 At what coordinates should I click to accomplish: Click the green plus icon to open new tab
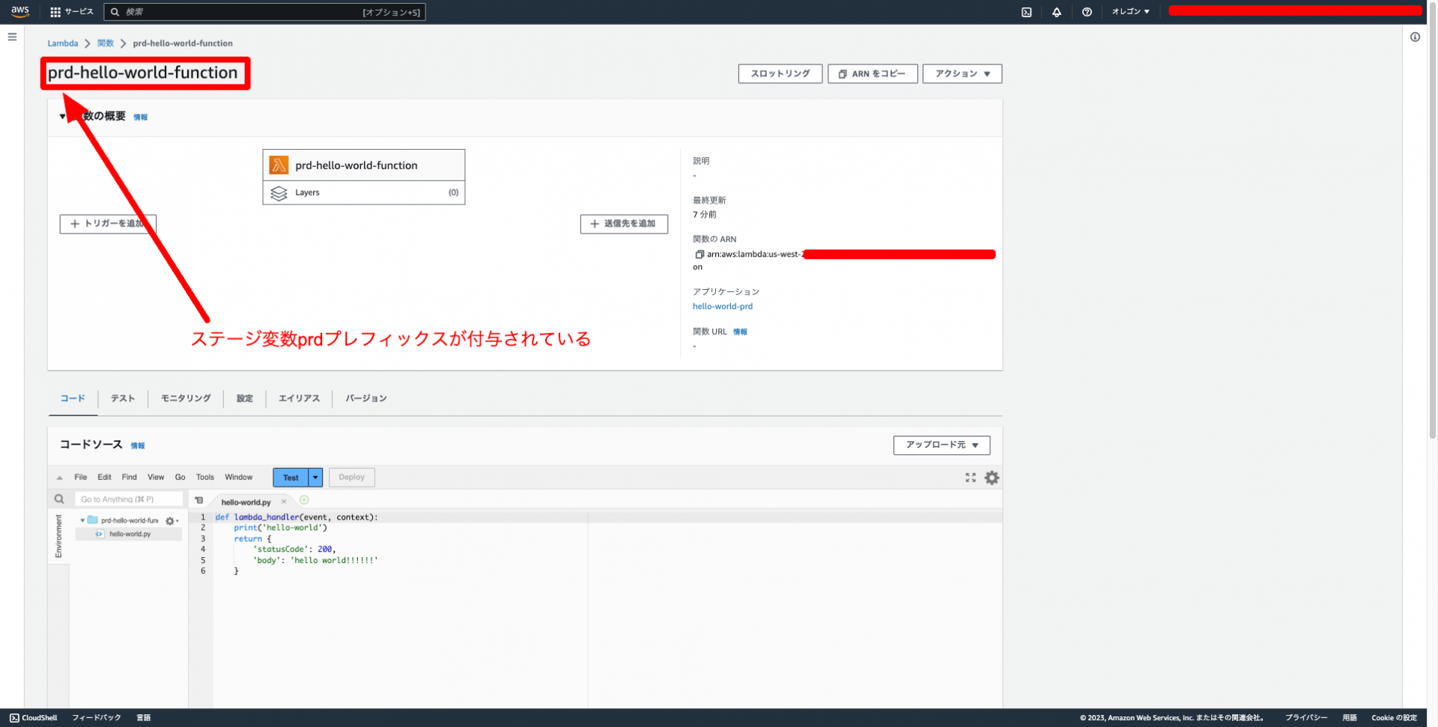(x=304, y=499)
